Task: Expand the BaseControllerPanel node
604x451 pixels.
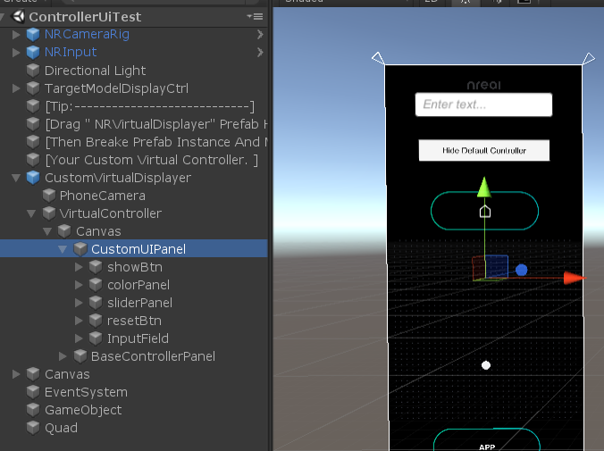Action: point(63,356)
